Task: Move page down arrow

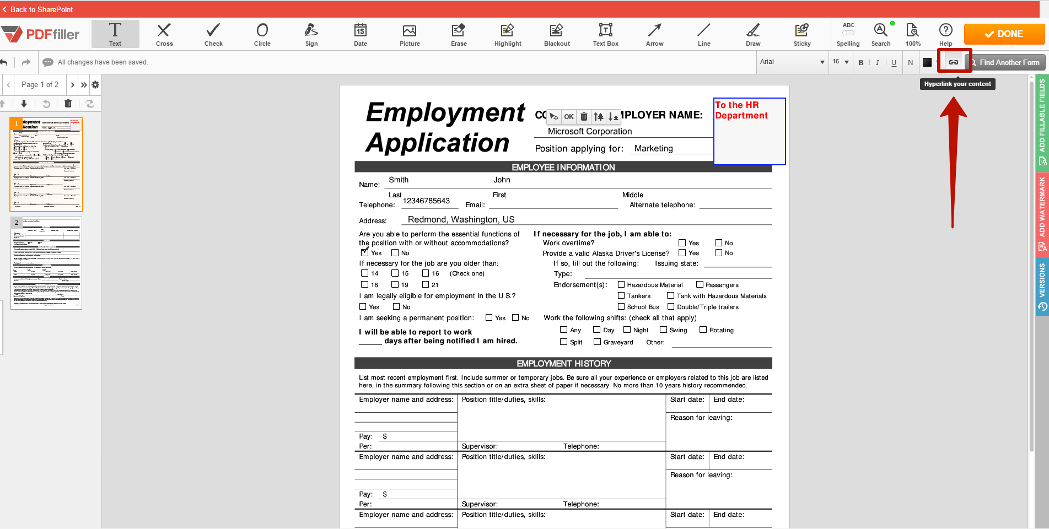Action: tap(24, 104)
